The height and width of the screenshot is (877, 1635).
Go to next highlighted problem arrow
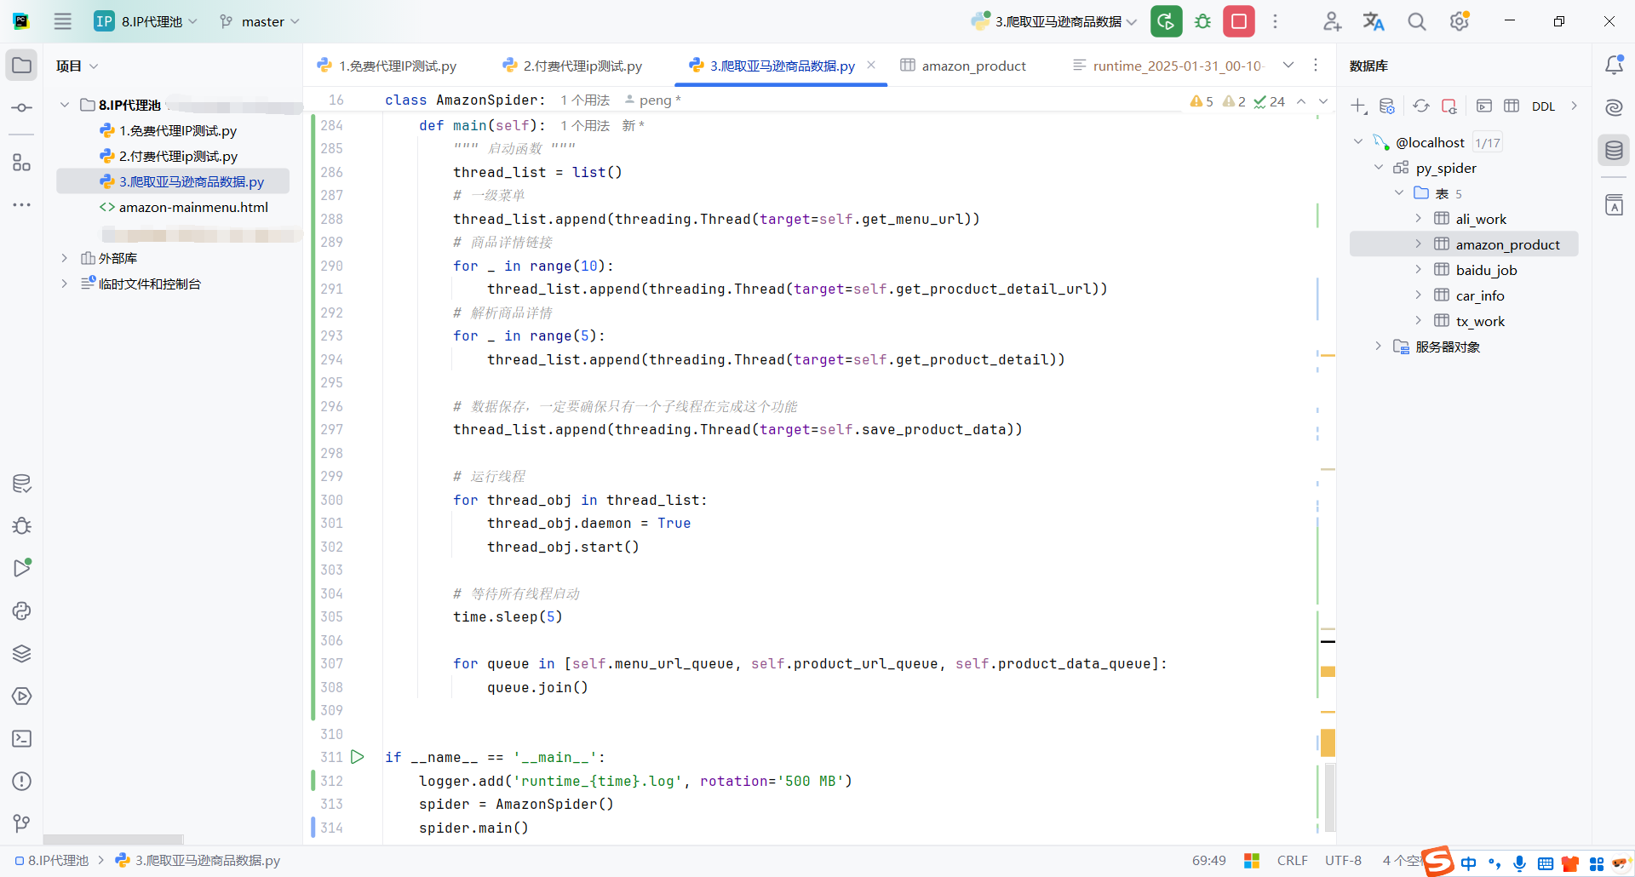tap(1323, 101)
